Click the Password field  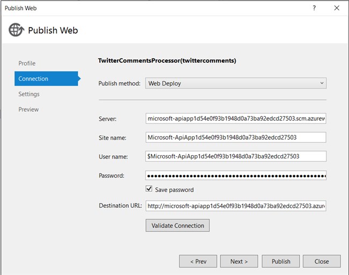point(236,176)
